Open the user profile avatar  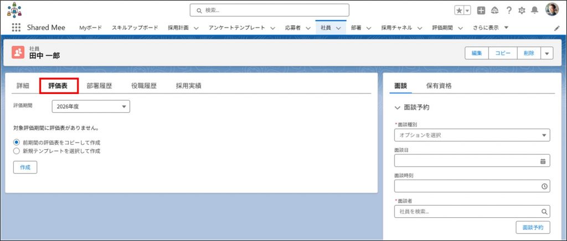551,9
